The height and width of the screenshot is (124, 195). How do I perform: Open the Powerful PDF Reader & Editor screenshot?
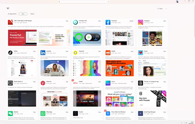coord(22,38)
